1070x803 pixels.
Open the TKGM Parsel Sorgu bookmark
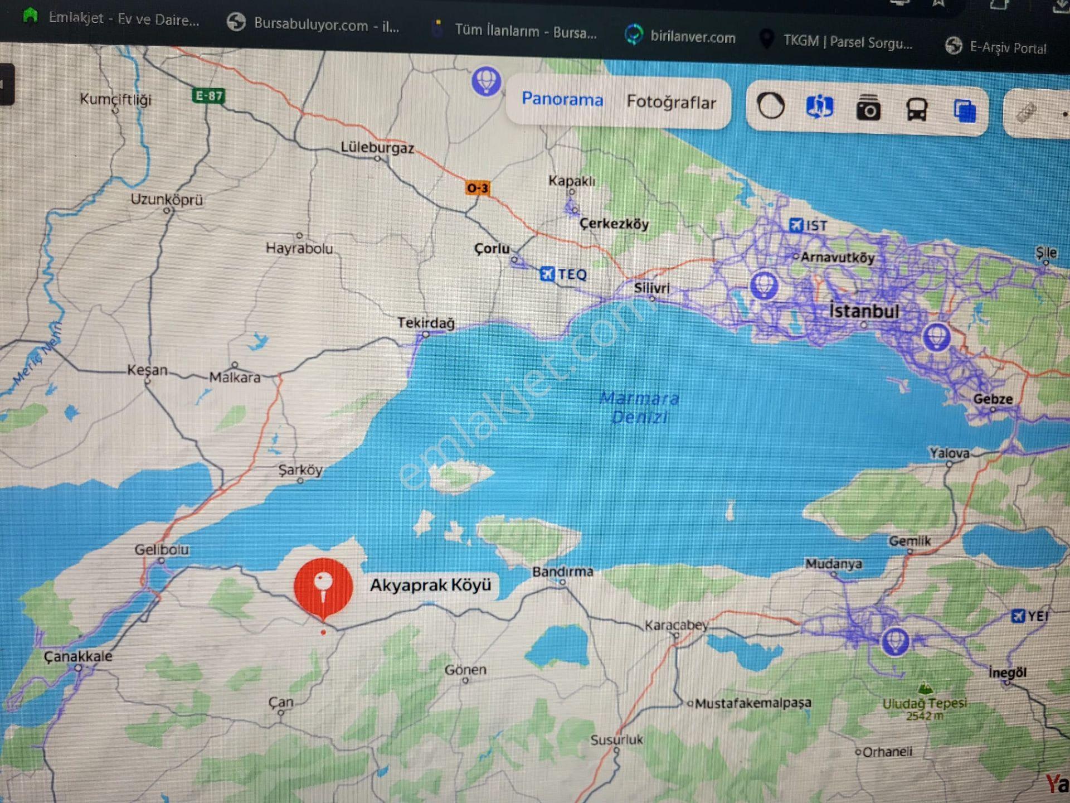point(836,41)
